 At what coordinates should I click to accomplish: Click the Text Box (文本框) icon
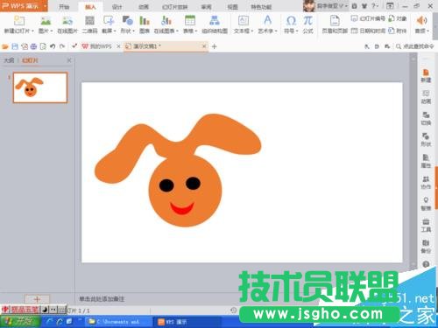[244, 20]
